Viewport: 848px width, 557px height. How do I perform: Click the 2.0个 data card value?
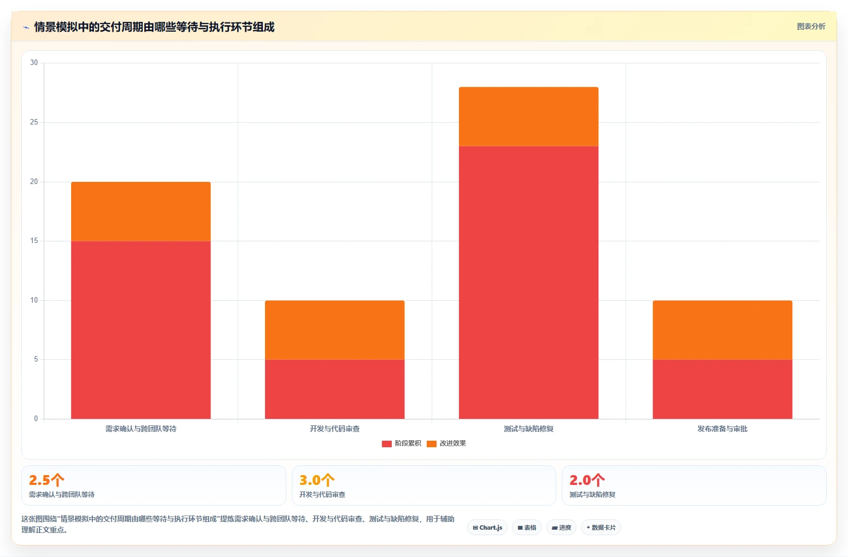tap(587, 480)
